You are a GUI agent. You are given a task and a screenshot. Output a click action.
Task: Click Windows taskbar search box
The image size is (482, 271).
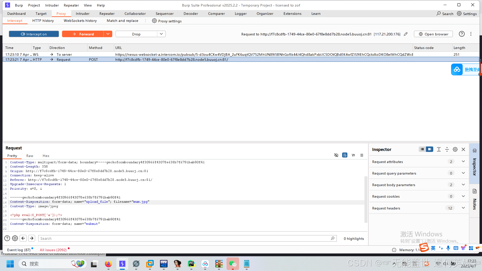pos(53,264)
